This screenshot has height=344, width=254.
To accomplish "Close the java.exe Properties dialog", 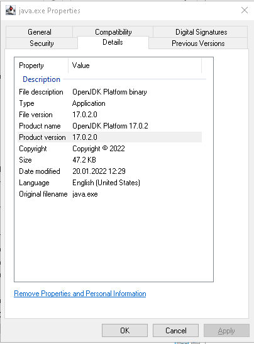I will (x=245, y=10).
